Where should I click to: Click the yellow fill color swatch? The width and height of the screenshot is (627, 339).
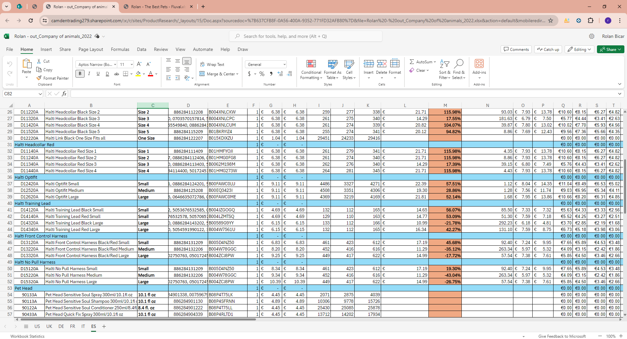138,74
